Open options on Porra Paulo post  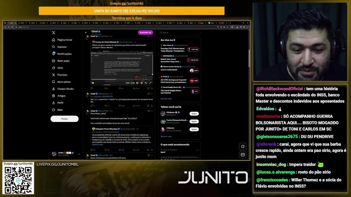(x=152, y=111)
